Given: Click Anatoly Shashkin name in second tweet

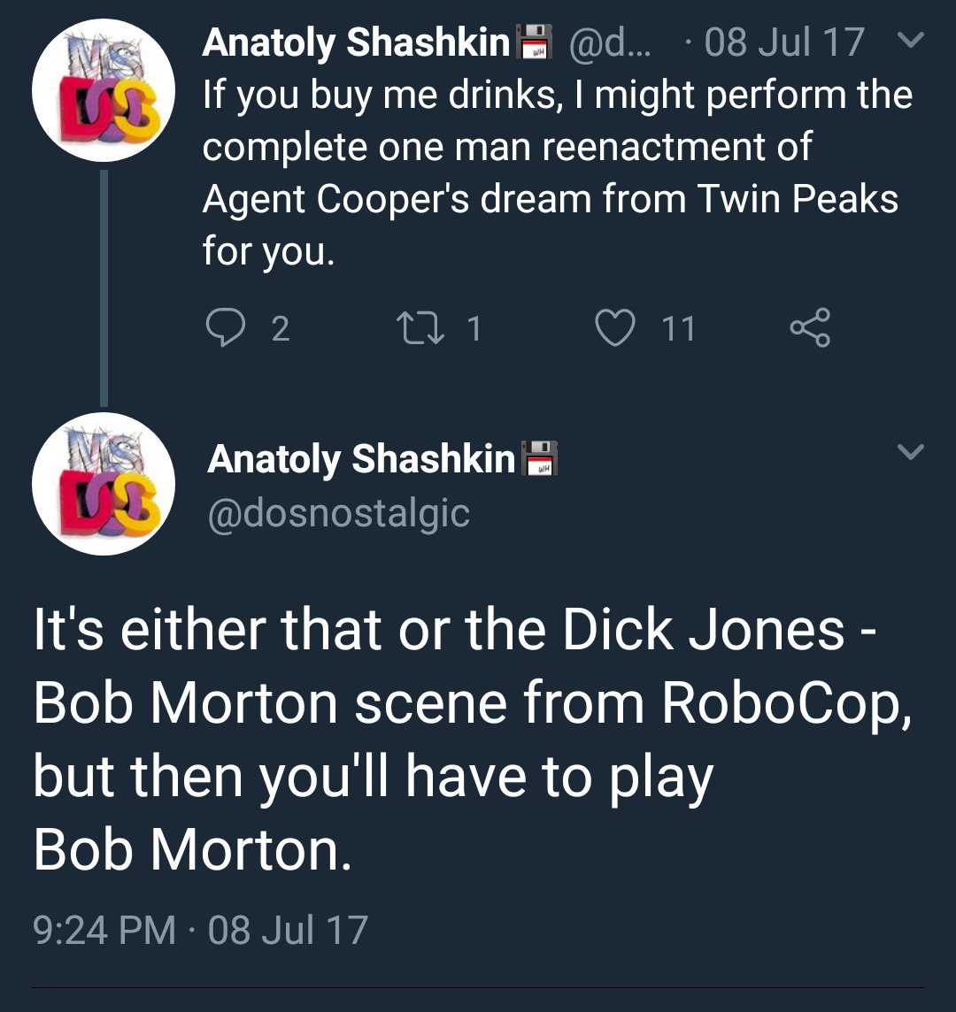Looking at the screenshot, I should pyautogui.click(x=361, y=459).
